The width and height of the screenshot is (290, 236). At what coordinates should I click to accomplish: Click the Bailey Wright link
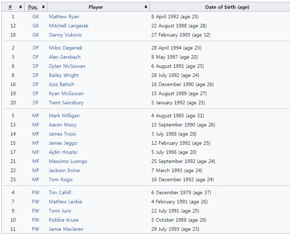point(64,75)
